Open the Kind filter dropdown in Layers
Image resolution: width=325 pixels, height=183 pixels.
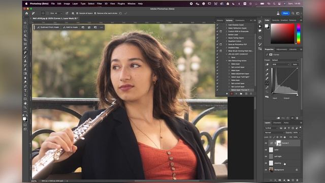tap(271, 128)
